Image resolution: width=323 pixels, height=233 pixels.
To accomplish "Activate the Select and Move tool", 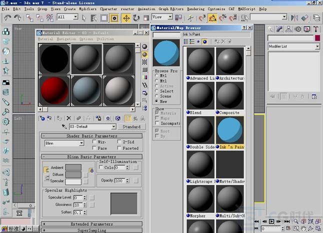I will [126, 18].
